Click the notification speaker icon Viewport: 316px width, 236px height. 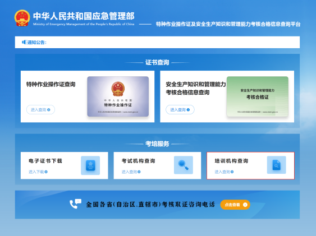[24, 42]
